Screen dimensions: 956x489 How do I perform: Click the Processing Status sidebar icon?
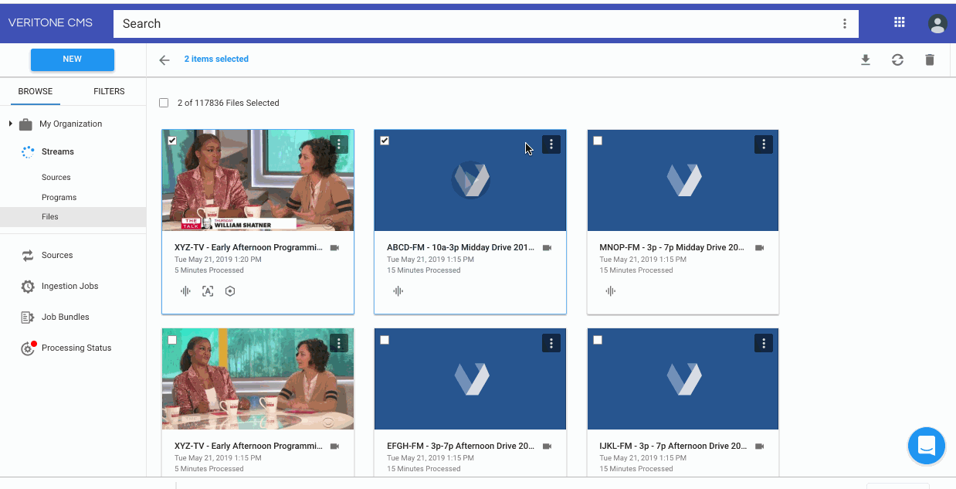(29, 348)
